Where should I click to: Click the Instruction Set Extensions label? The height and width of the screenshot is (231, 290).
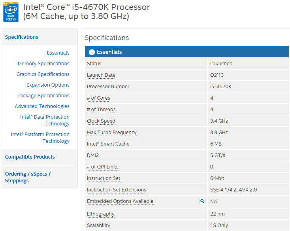117,190
